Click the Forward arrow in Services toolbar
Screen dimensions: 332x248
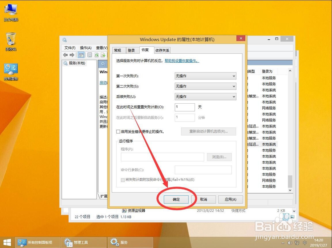click(x=72, y=55)
